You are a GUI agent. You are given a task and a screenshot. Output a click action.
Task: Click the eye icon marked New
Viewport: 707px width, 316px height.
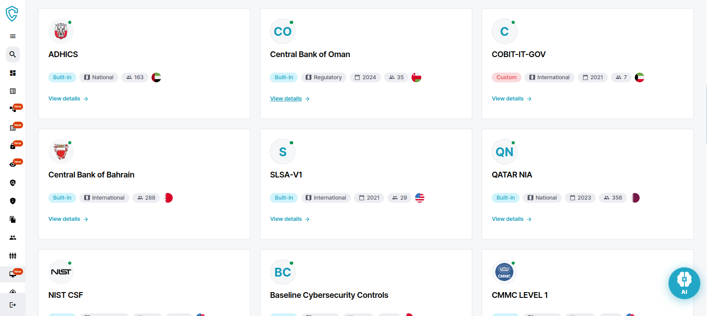pos(13,165)
